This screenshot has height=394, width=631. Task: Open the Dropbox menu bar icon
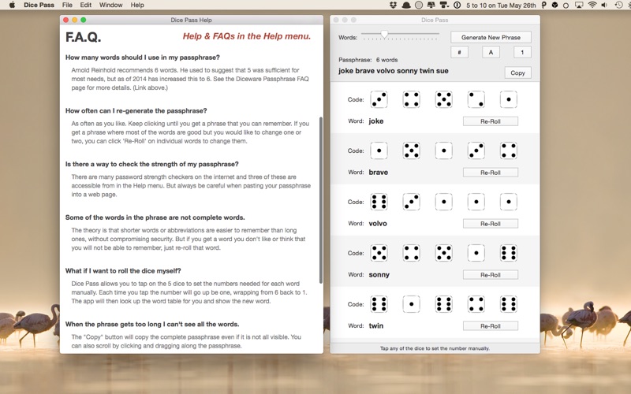[x=394, y=6]
